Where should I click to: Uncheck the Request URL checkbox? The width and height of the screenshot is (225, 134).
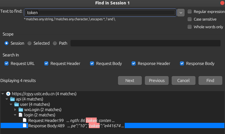[x=7, y=63]
